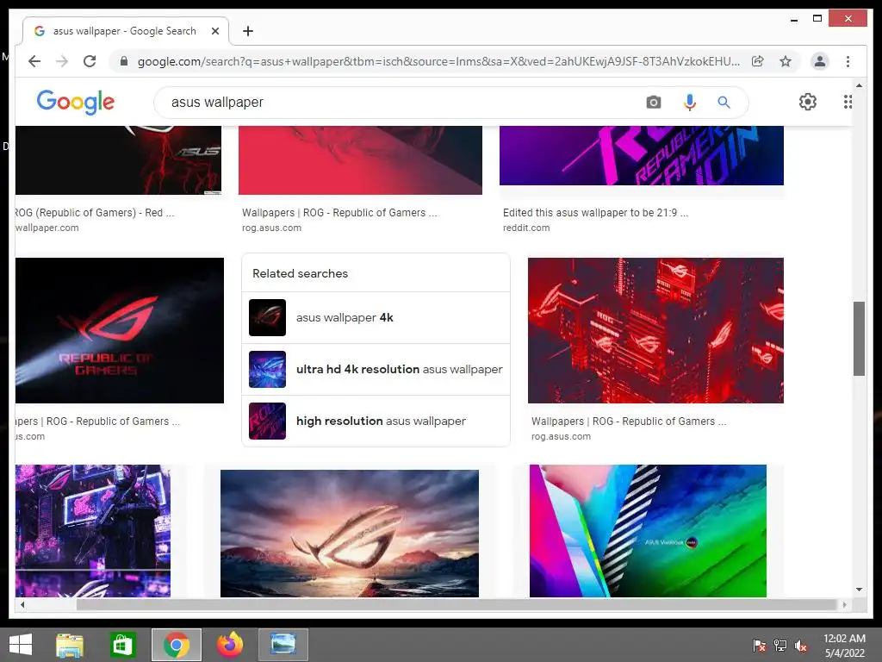882x662 pixels.
Task: Open link under the red city wallpaper
Action: pyautogui.click(x=628, y=421)
